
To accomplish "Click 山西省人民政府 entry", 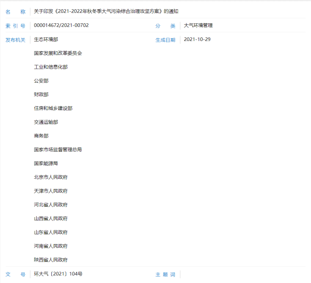I will tap(51, 219).
